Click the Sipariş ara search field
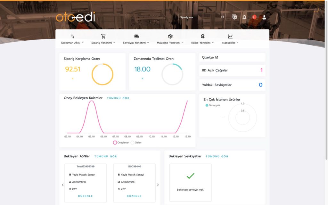The width and height of the screenshot is (328, 205). tap(202, 17)
